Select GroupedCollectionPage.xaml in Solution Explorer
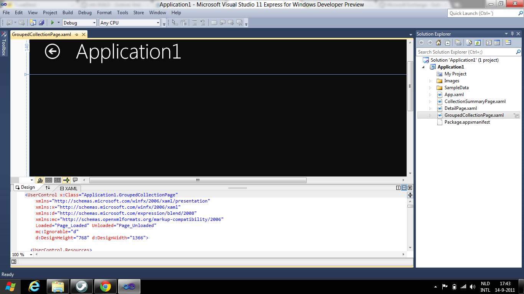The height and width of the screenshot is (294, 524). tap(474, 115)
